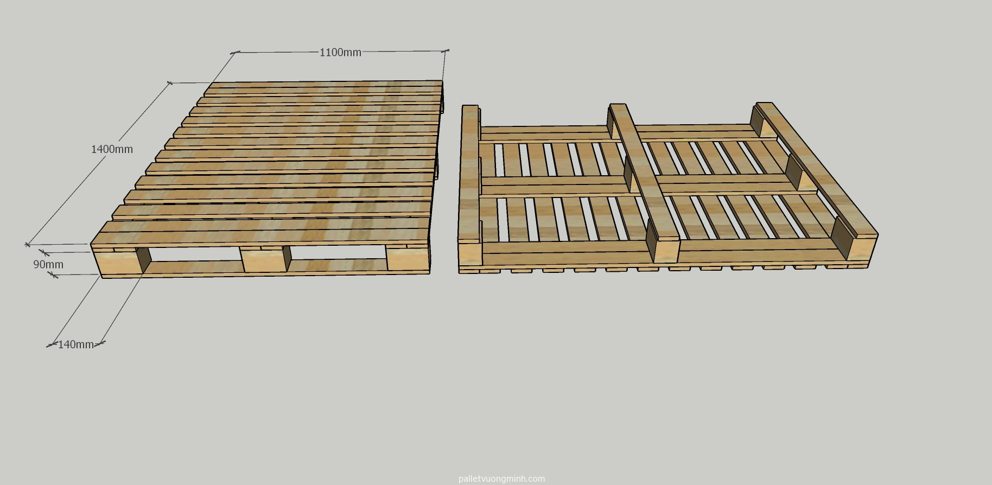Select the upright pallet model on left

[266, 180]
